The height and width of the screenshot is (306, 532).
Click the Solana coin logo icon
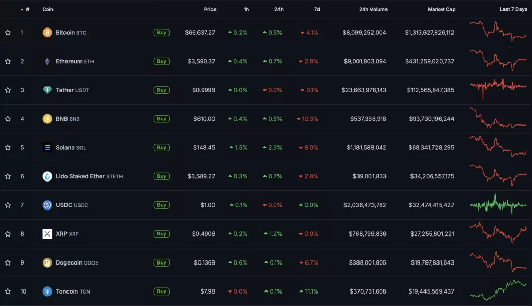point(47,147)
